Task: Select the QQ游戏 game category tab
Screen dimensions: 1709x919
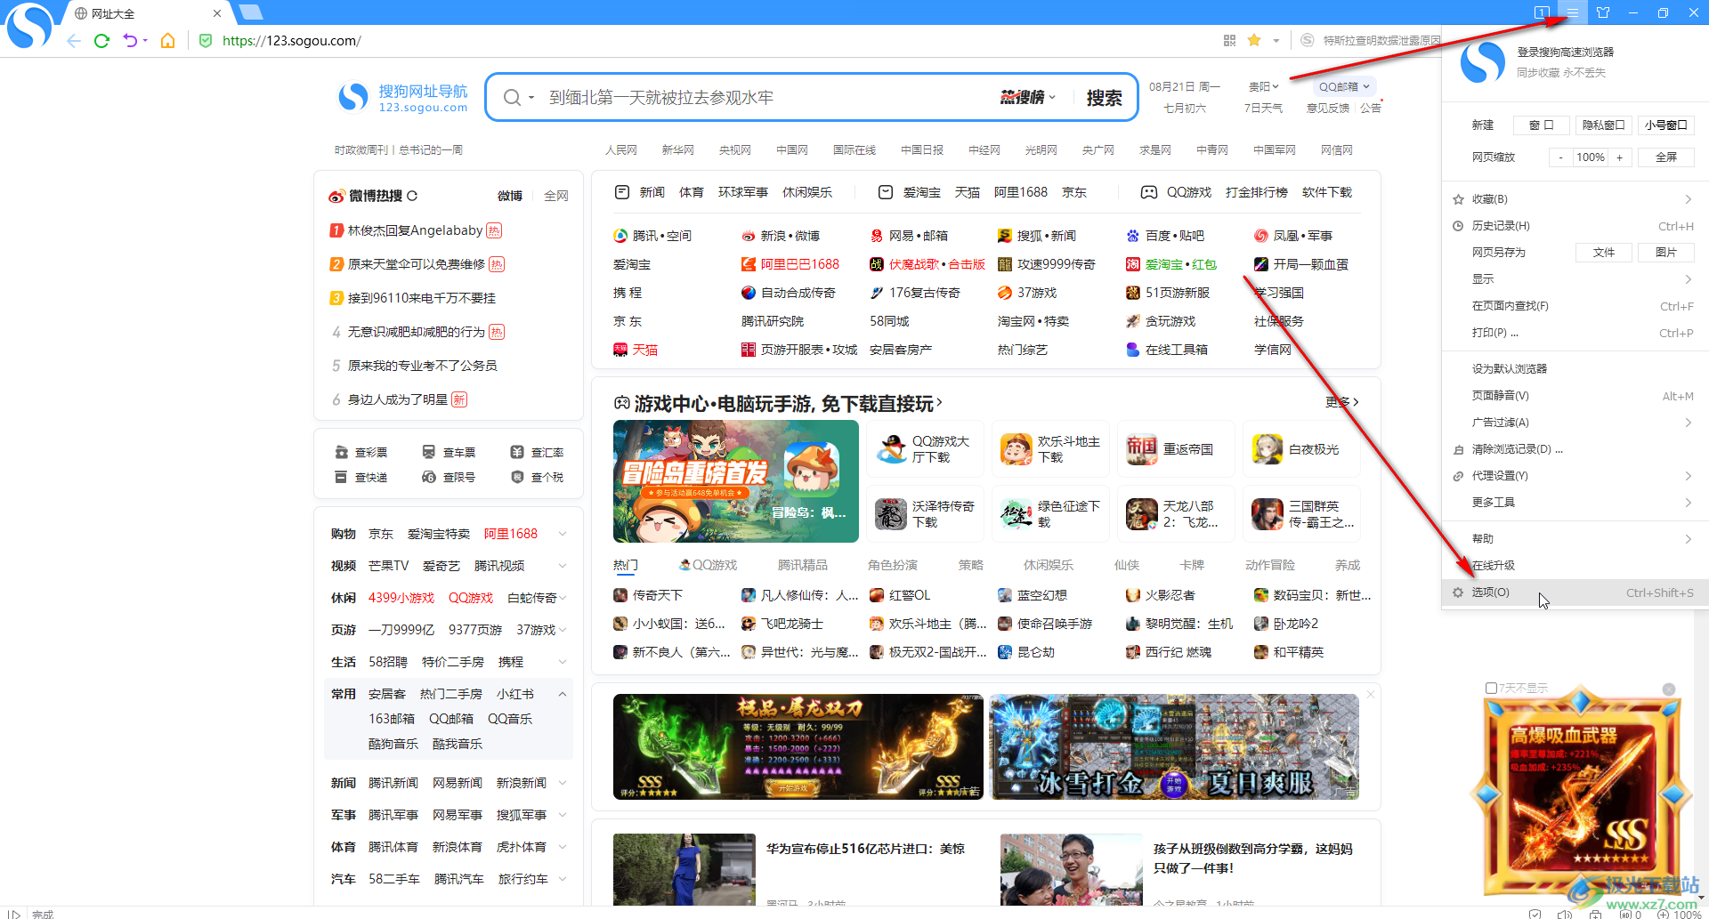Action: pos(709,565)
